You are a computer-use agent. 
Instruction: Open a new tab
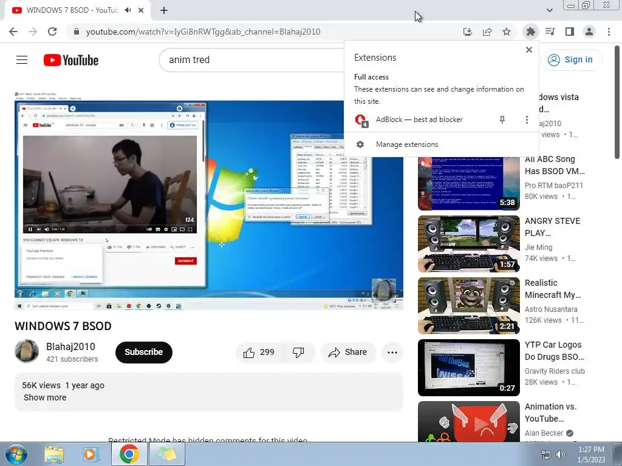(x=164, y=11)
